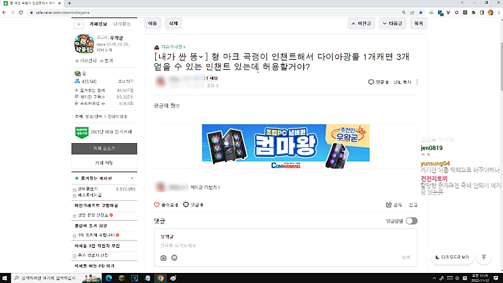Select the 카페정보 tab
Image resolution: width=503 pixels, height=283 pixels.
tap(98, 24)
